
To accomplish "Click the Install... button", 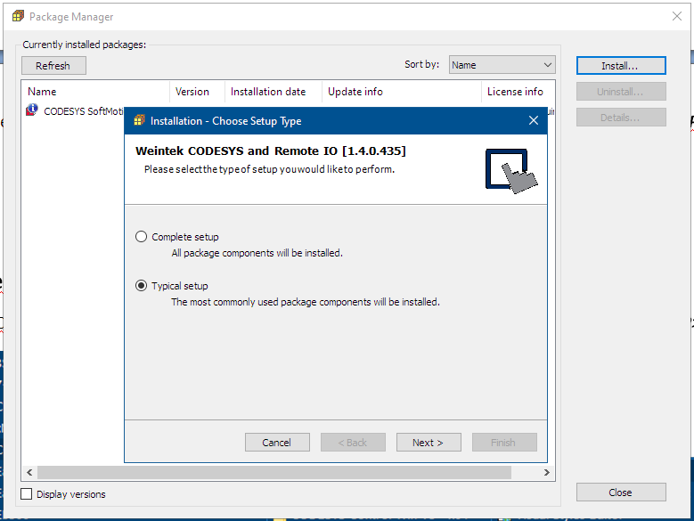I will click(621, 65).
